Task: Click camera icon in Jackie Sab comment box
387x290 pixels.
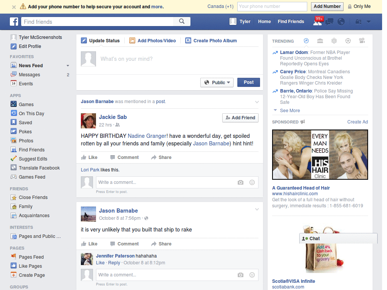Action: (x=240, y=182)
